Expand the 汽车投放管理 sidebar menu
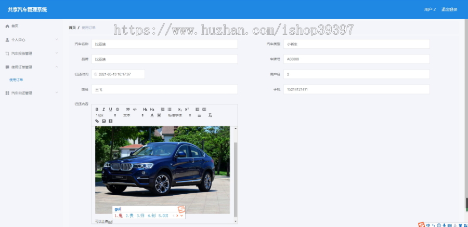Image resolution: width=468 pixels, height=227 pixels. pos(32,54)
